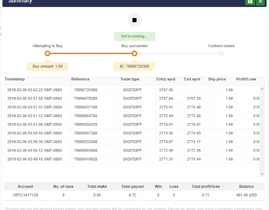Viewport: 269px width, 210px height.
Task: Click the Reference column header
Action: click(x=80, y=79)
